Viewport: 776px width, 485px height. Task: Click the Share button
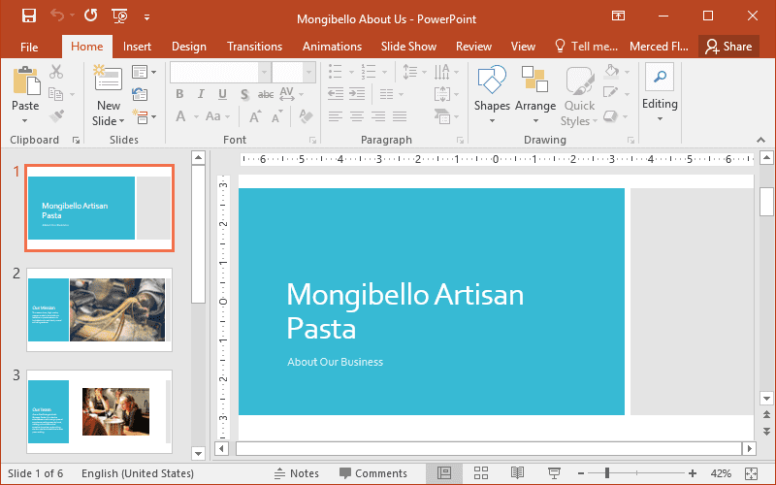click(728, 47)
